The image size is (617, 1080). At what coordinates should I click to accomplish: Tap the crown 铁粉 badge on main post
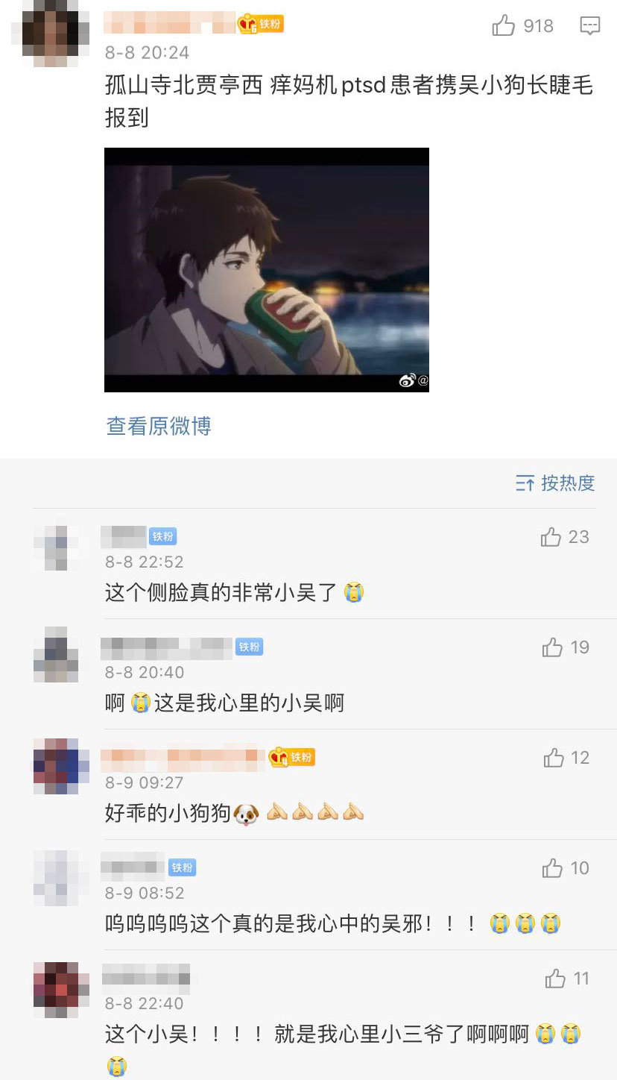click(x=261, y=24)
